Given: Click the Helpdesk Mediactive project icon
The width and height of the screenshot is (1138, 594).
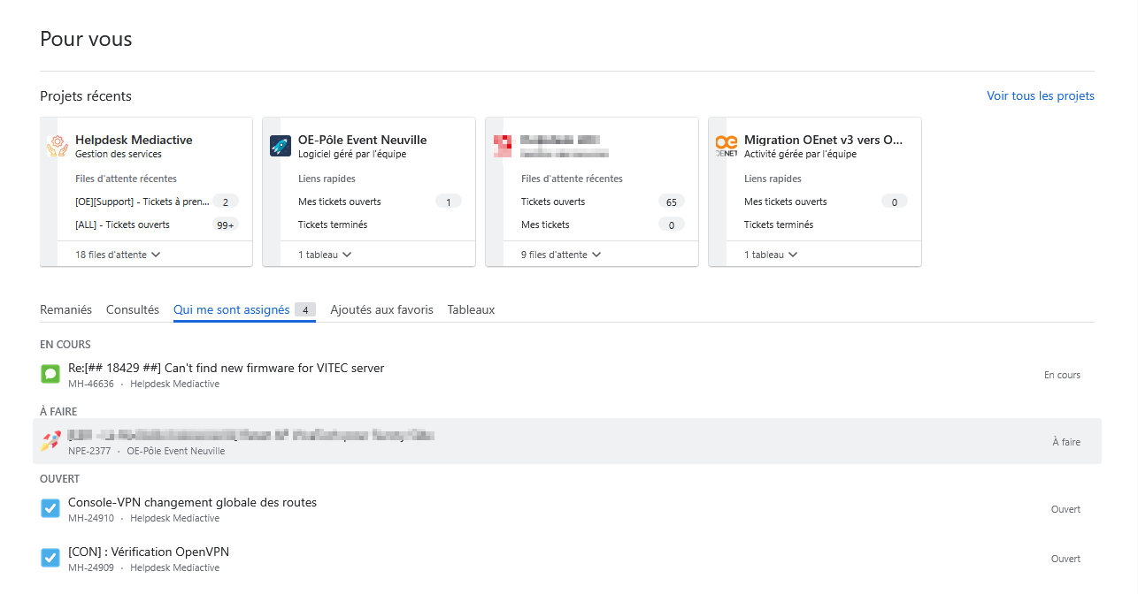Looking at the screenshot, I should [x=58, y=146].
